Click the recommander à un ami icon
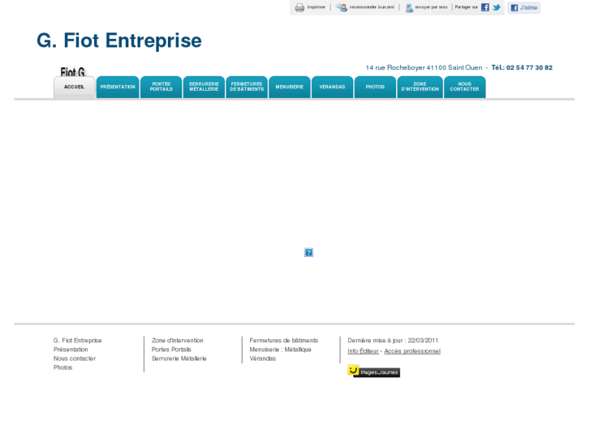The image size is (590, 442). click(342, 7)
